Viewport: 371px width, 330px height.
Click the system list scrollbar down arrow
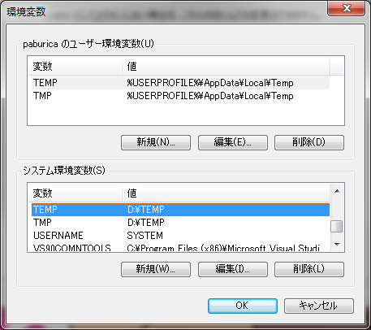tap(337, 245)
